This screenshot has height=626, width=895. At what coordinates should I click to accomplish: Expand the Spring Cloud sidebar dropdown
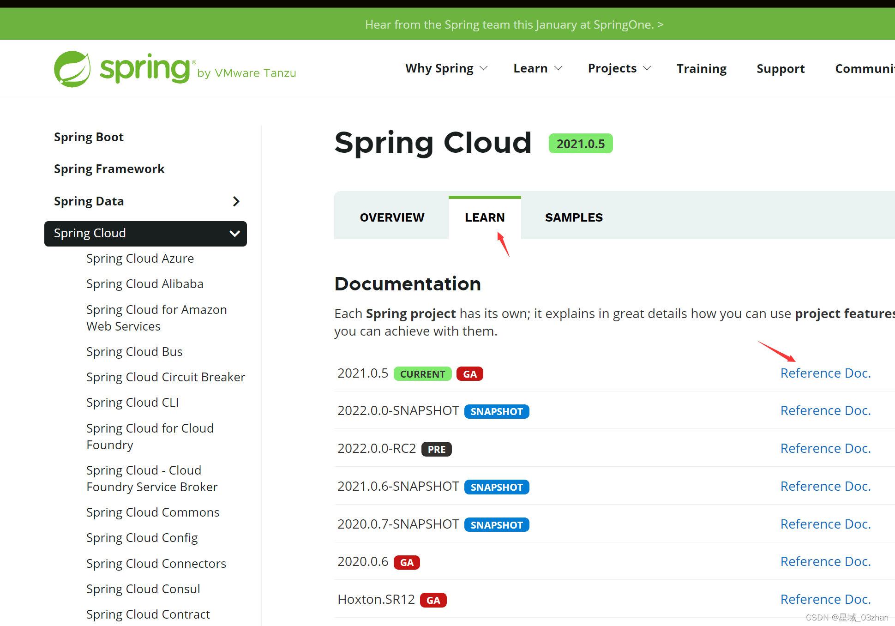(234, 233)
